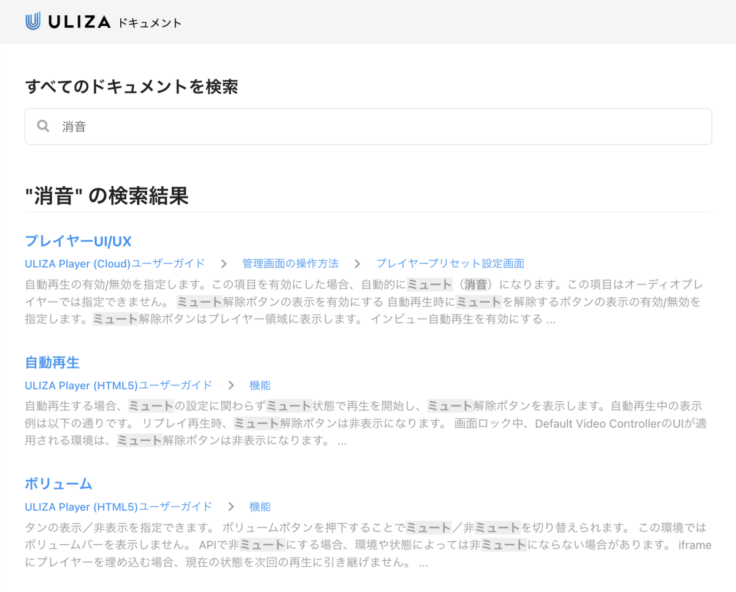Click the "消音" の検索結果 heading
This screenshot has height=592, width=736.
pyautogui.click(x=107, y=196)
